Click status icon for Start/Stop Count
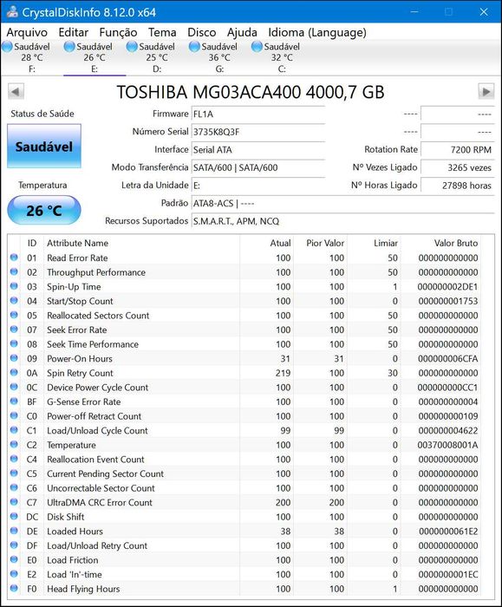502x607 pixels. (14, 300)
